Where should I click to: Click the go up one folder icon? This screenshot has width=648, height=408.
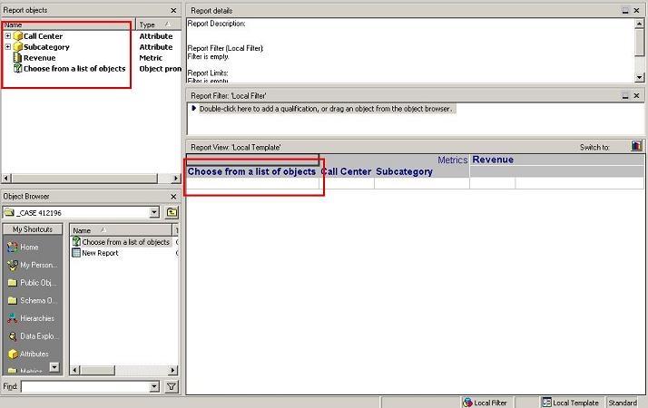coord(171,212)
